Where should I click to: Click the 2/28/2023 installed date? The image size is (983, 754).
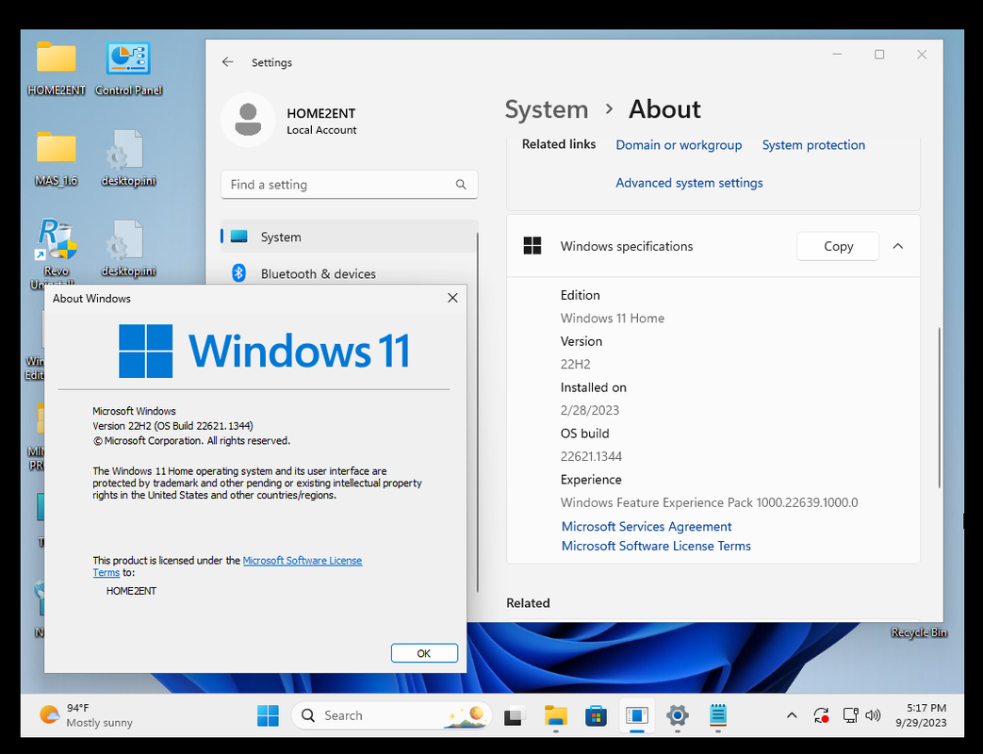pyautogui.click(x=589, y=410)
